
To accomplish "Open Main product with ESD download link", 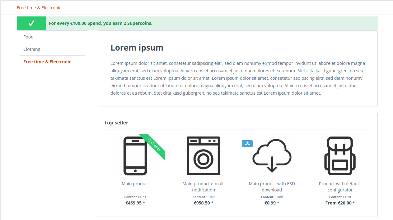I will pos(272,187).
